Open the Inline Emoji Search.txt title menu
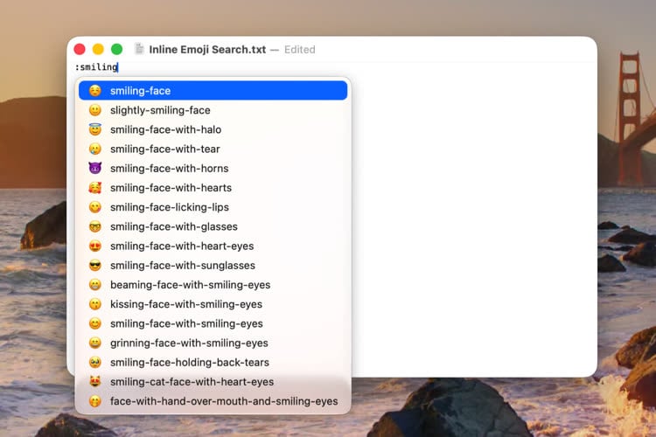The image size is (656, 437). click(207, 49)
